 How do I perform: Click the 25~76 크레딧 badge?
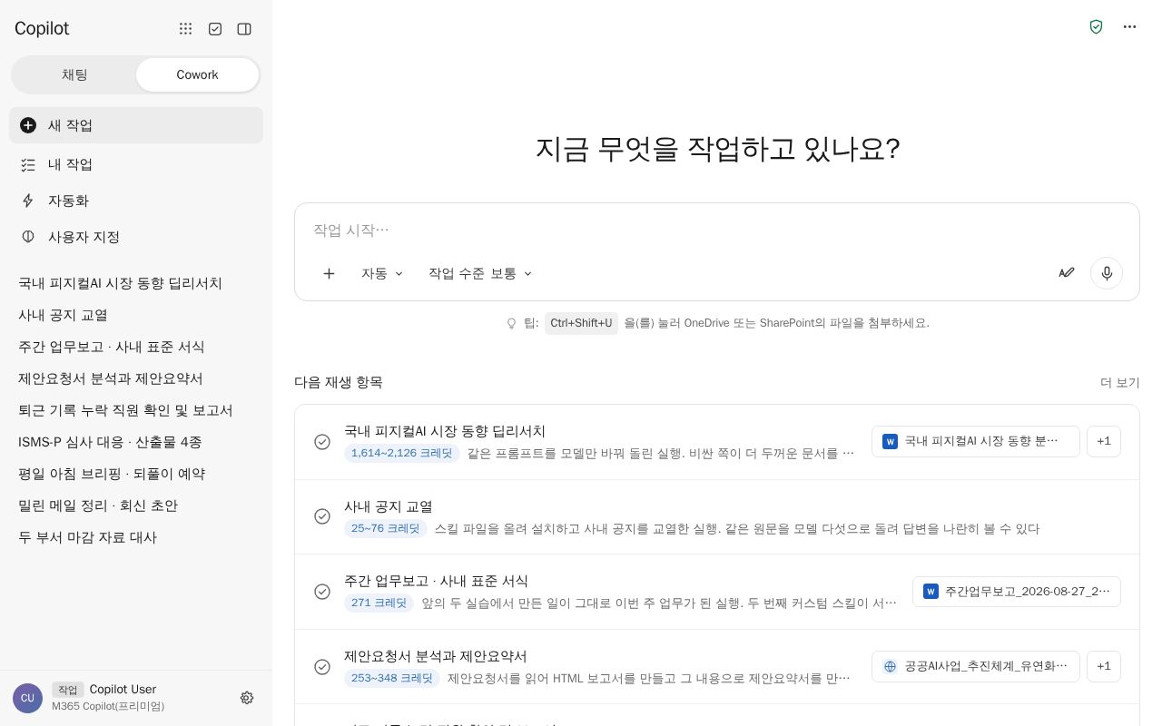pyautogui.click(x=386, y=528)
